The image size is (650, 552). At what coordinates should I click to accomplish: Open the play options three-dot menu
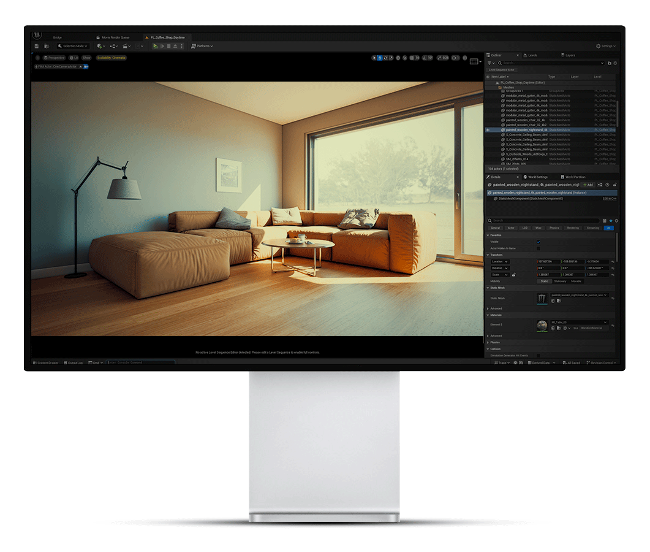coord(181,46)
